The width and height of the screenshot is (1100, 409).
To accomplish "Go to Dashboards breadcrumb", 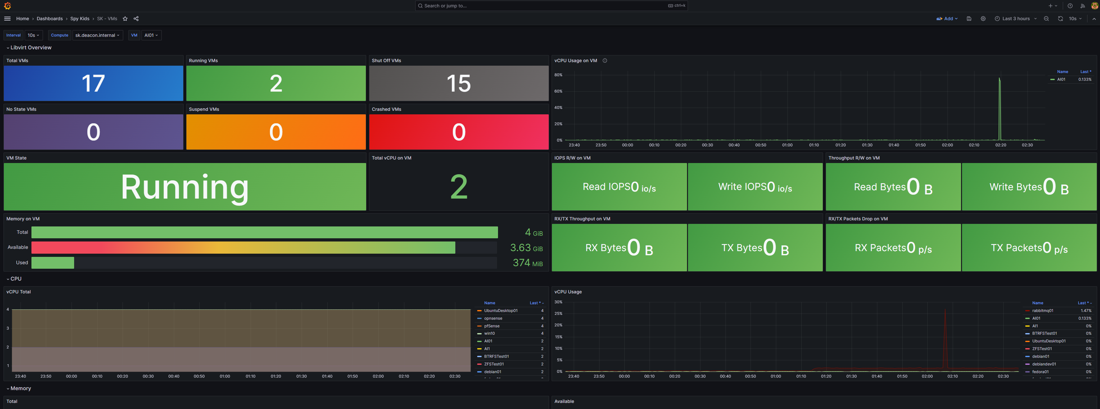I will click(x=49, y=19).
